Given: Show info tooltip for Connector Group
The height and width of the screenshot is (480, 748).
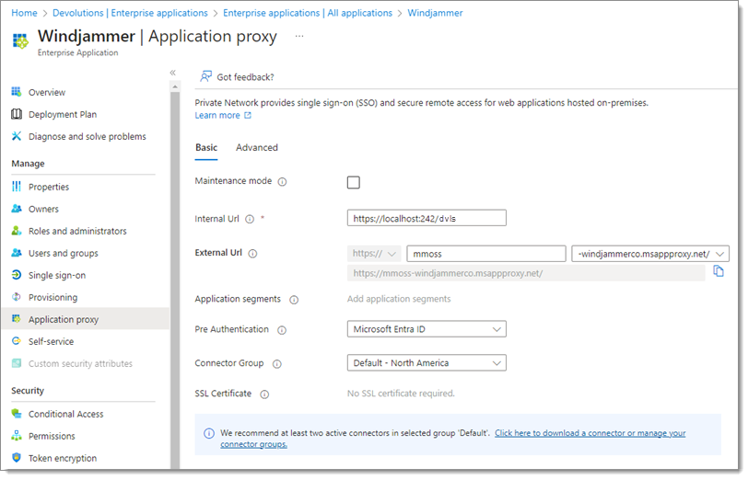Looking at the screenshot, I should 277,364.
